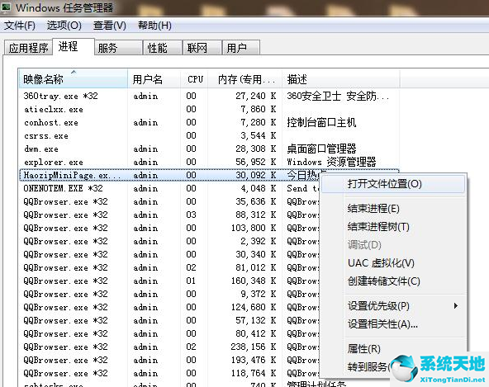Expand 设置优先级(P) submenu arrow

456,305
